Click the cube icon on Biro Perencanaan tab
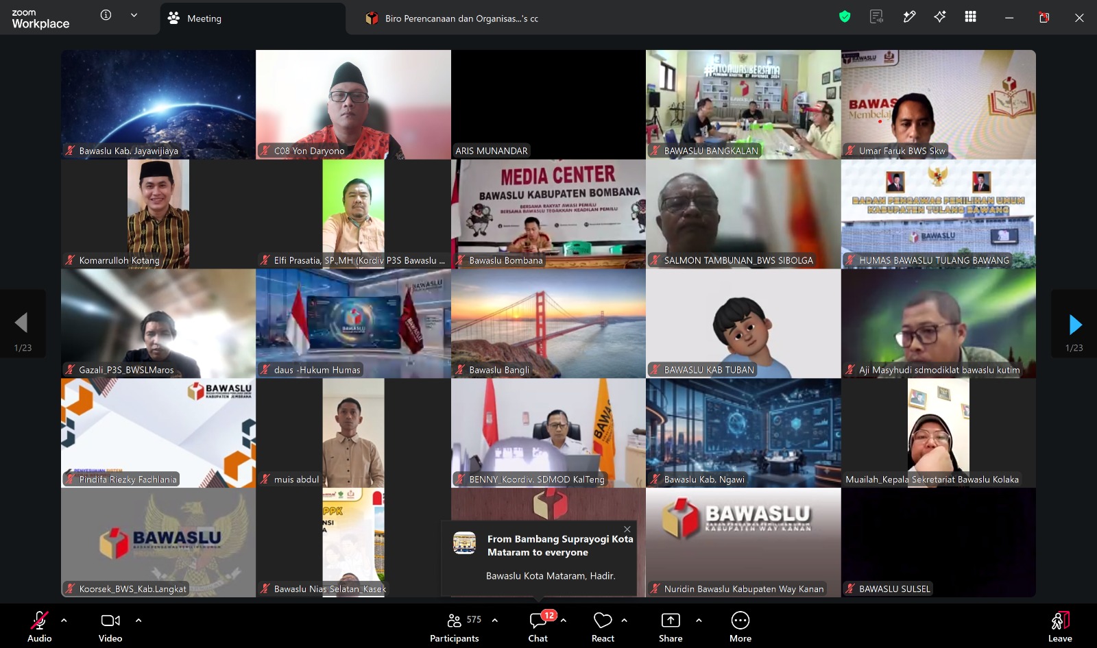1097x648 pixels. (x=372, y=18)
